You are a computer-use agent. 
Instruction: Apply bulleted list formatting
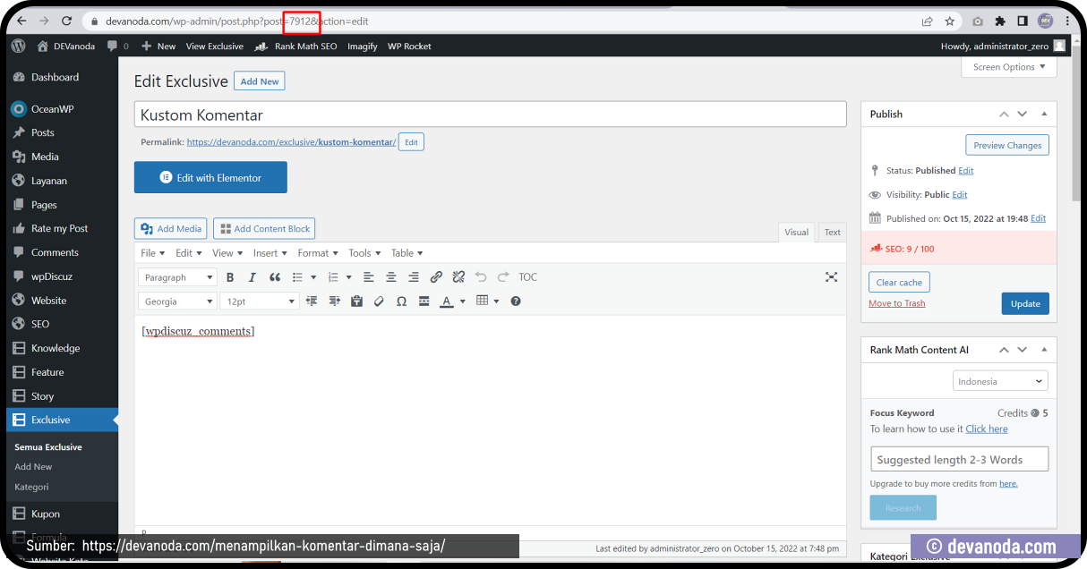click(298, 277)
